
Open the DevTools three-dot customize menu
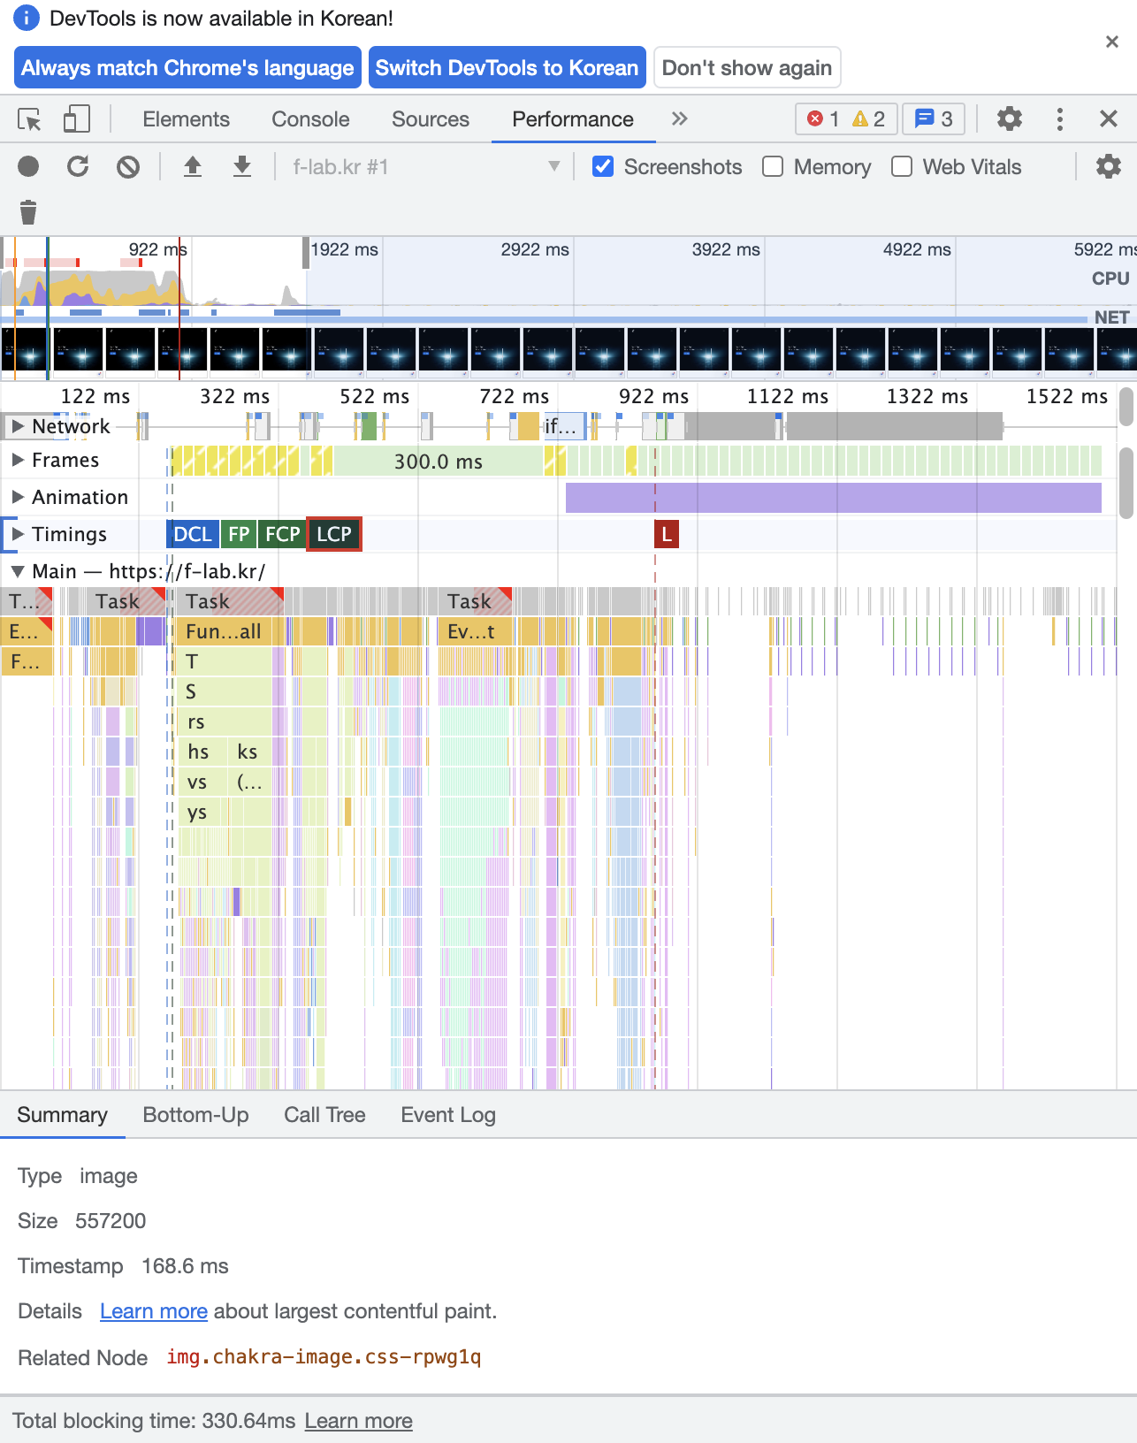coord(1059,119)
